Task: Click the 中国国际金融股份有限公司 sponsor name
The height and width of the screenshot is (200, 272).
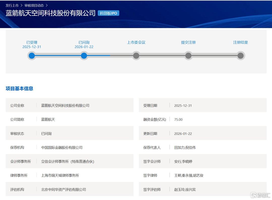Action: pos(62,148)
